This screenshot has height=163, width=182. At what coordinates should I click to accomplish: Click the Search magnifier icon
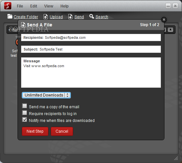92,16
